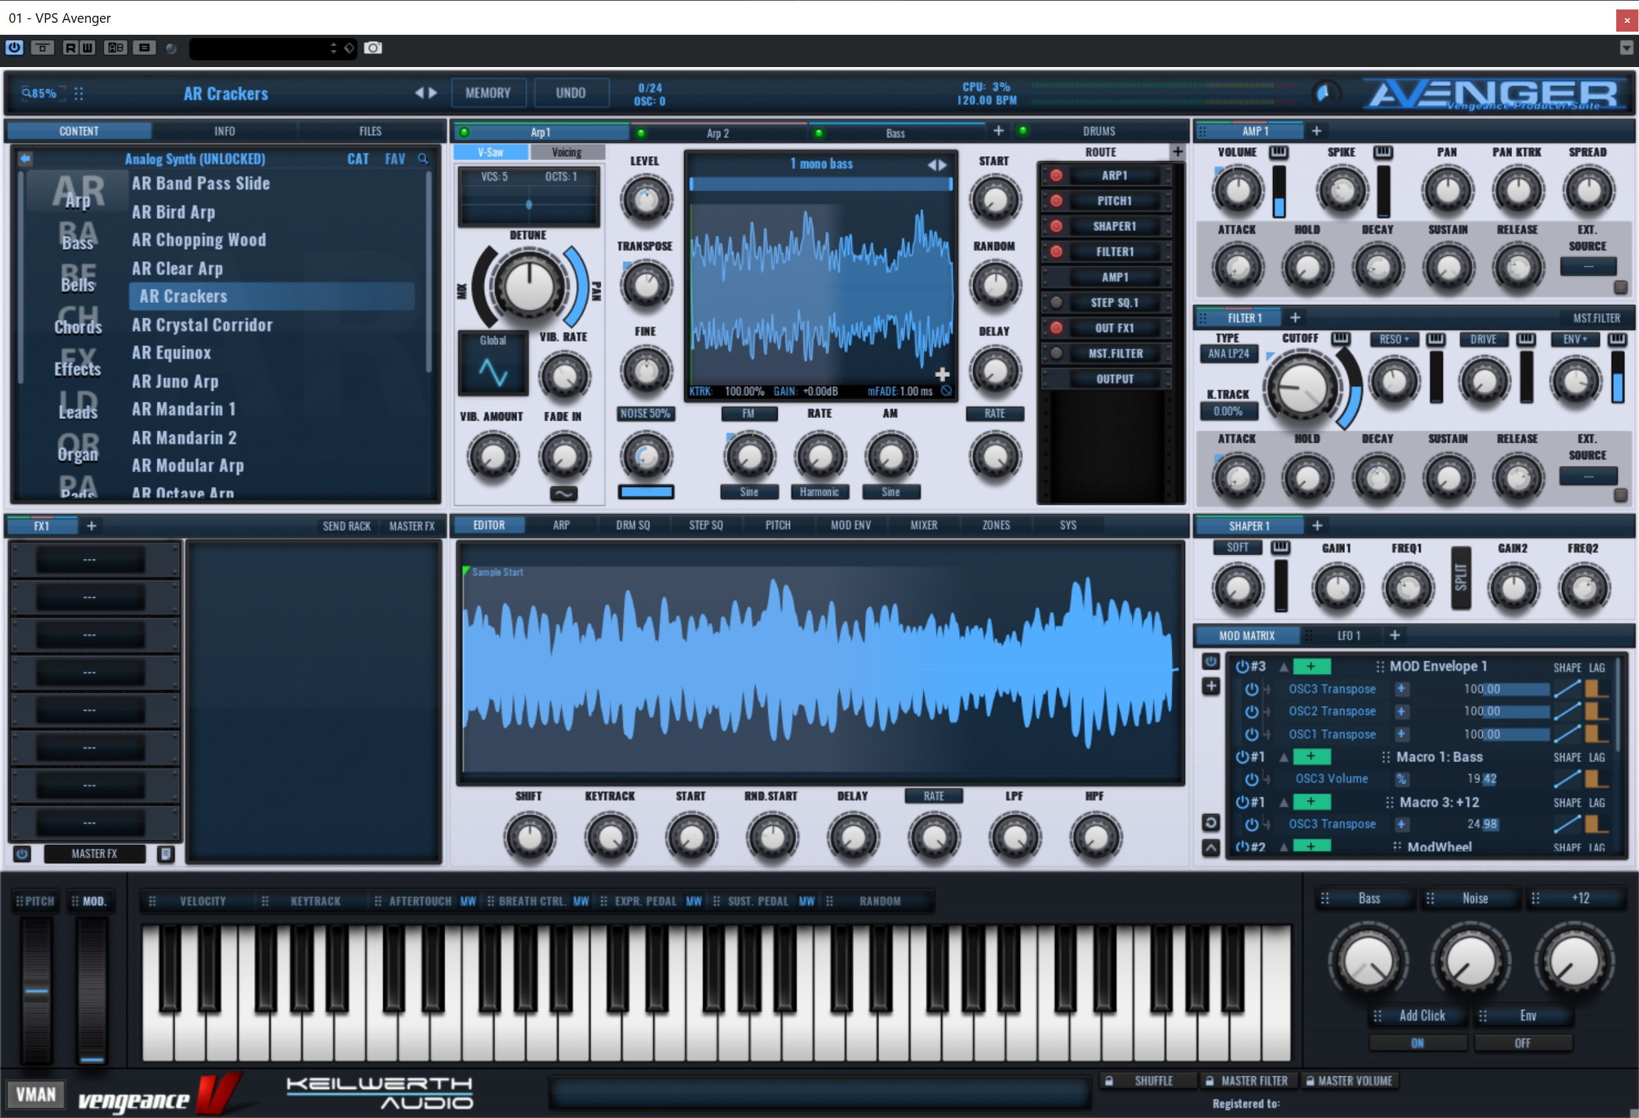This screenshot has width=1639, height=1118.
Task: Toggle the SHAPER1 route enable LED
Action: [x=1056, y=226]
